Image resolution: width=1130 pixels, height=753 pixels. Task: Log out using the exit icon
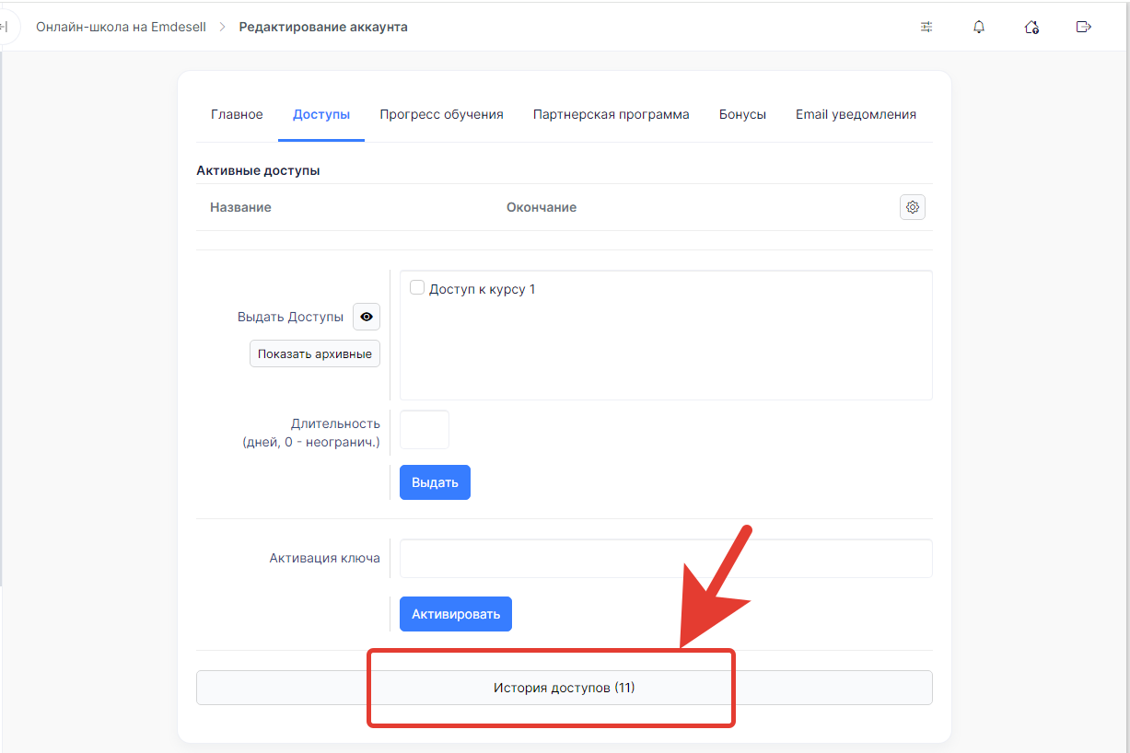pos(1084,27)
